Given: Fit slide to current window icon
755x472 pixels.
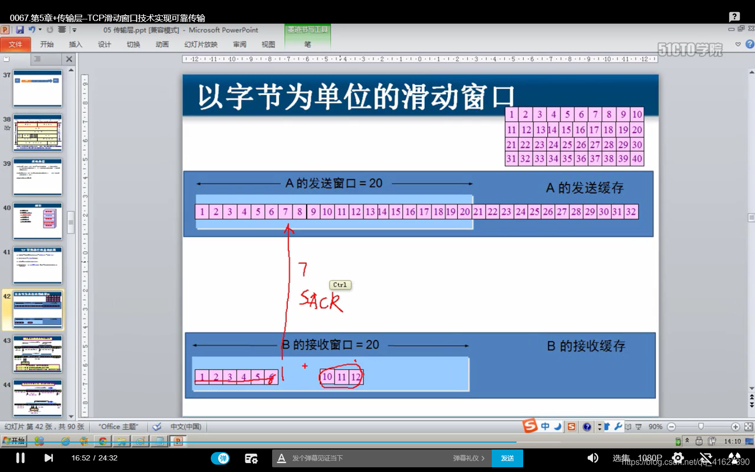Looking at the screenshot, I should click(x=749, y=427).
